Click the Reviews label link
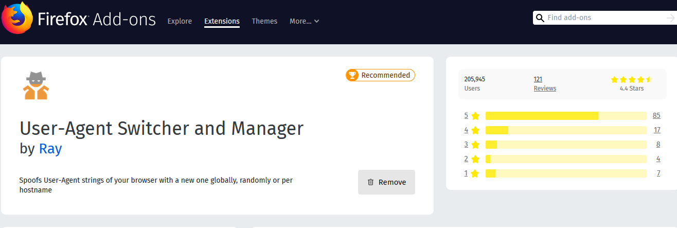Viewport: 677px width, 228px height. 545,89
